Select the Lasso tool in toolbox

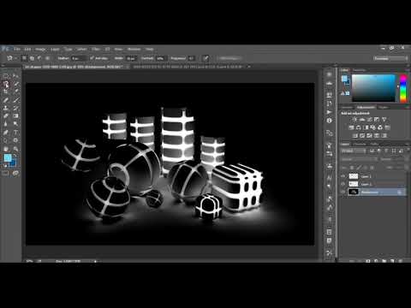click(x=6, y=84)
